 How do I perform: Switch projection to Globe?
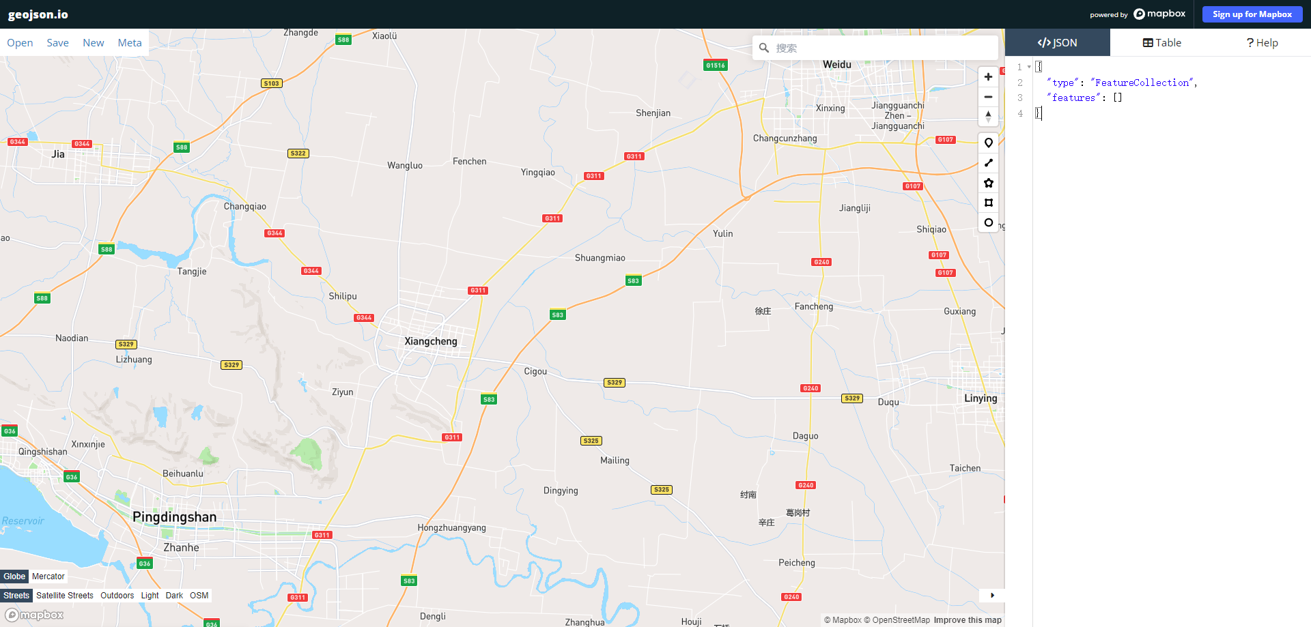[x=14, y=577]
